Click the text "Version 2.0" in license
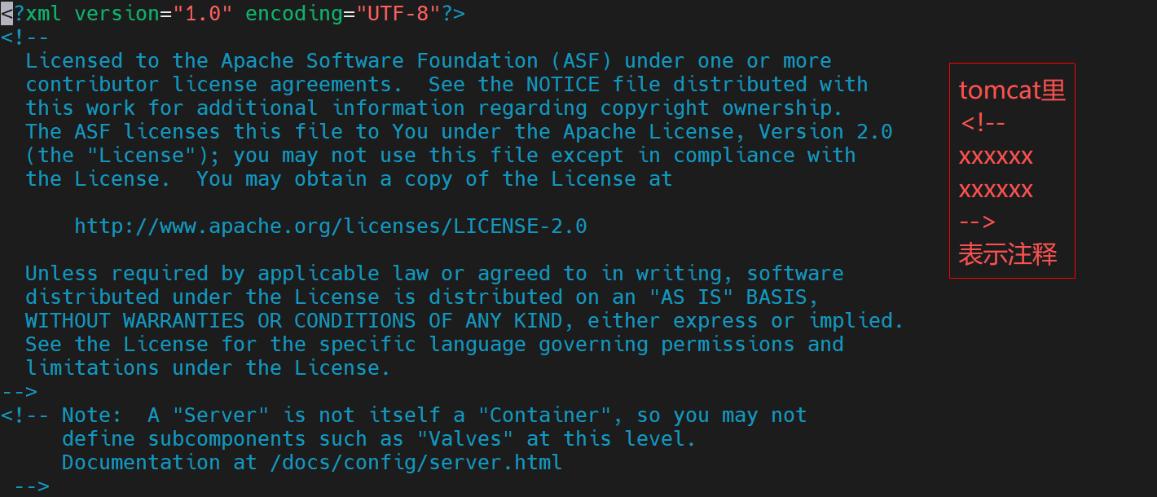The height and width of the screenshot is (497, 1157). coord(825,131)
